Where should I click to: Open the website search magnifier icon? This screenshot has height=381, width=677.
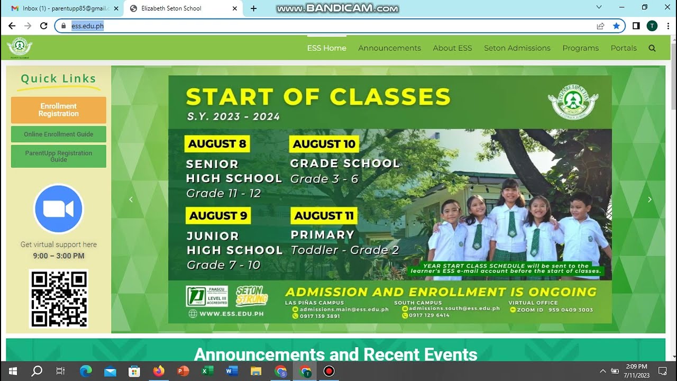point(652,48)
